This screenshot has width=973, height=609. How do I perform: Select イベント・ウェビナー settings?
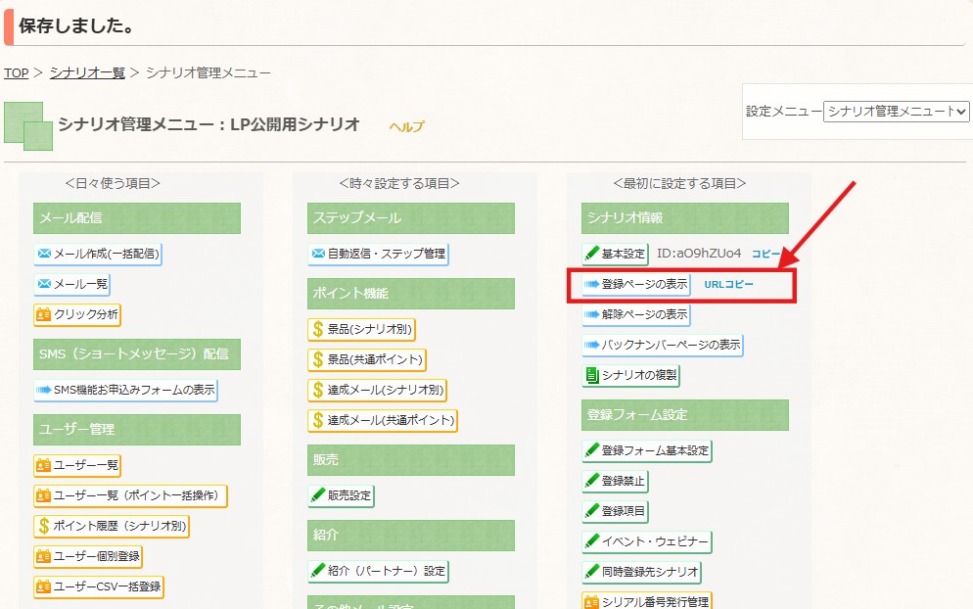[647, 541]
